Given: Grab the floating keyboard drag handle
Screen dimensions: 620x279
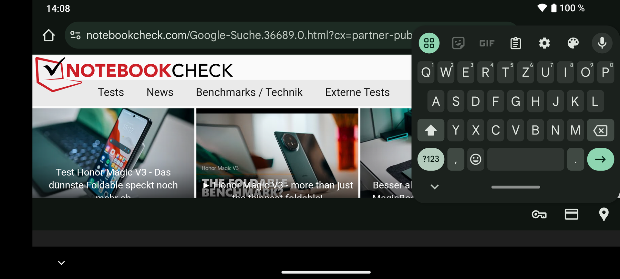Looking at the screenshot, I should pyautogui.click(x=516, y=187).
